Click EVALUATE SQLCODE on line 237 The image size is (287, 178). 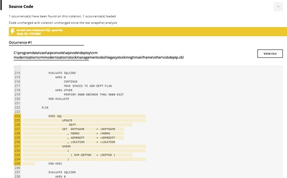(x=62, y=172)
